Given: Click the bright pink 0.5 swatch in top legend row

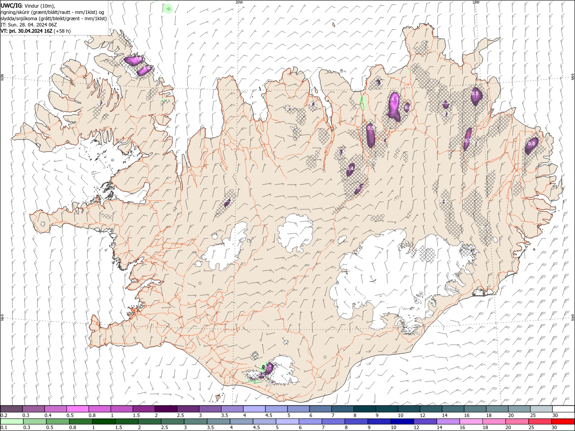Looking at the screenshot, I should pos(78,409).
